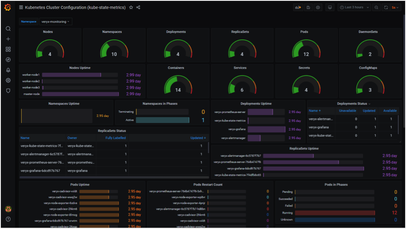Click the Containers panel title
406x229 pixels.
(176, 67)
